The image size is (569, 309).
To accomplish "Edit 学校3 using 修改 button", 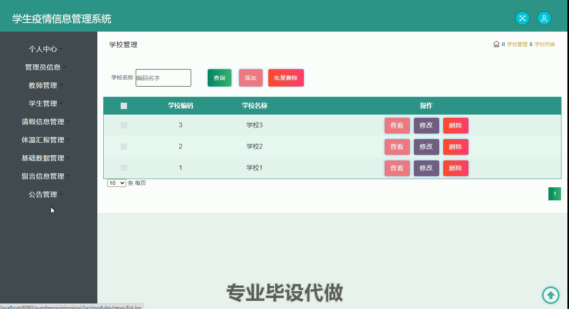I will pyautogui.click(x=426, y=126).
